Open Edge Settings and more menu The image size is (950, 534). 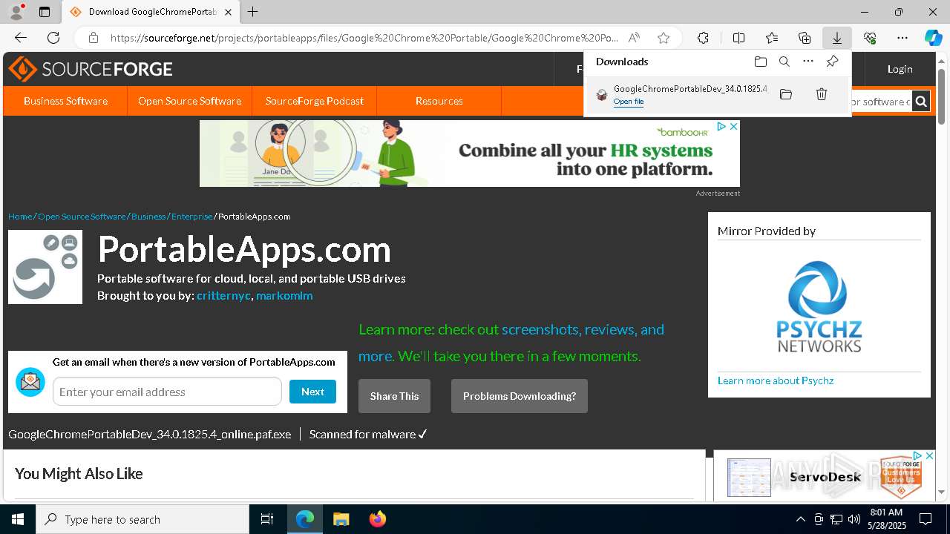902,38
